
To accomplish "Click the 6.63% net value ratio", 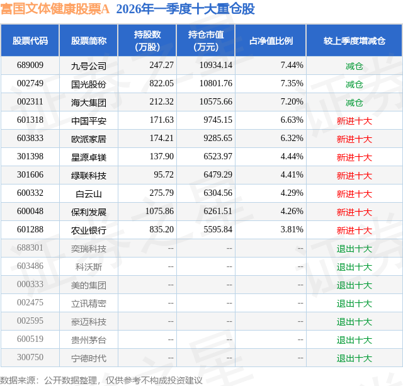I will tap(292, 120).
